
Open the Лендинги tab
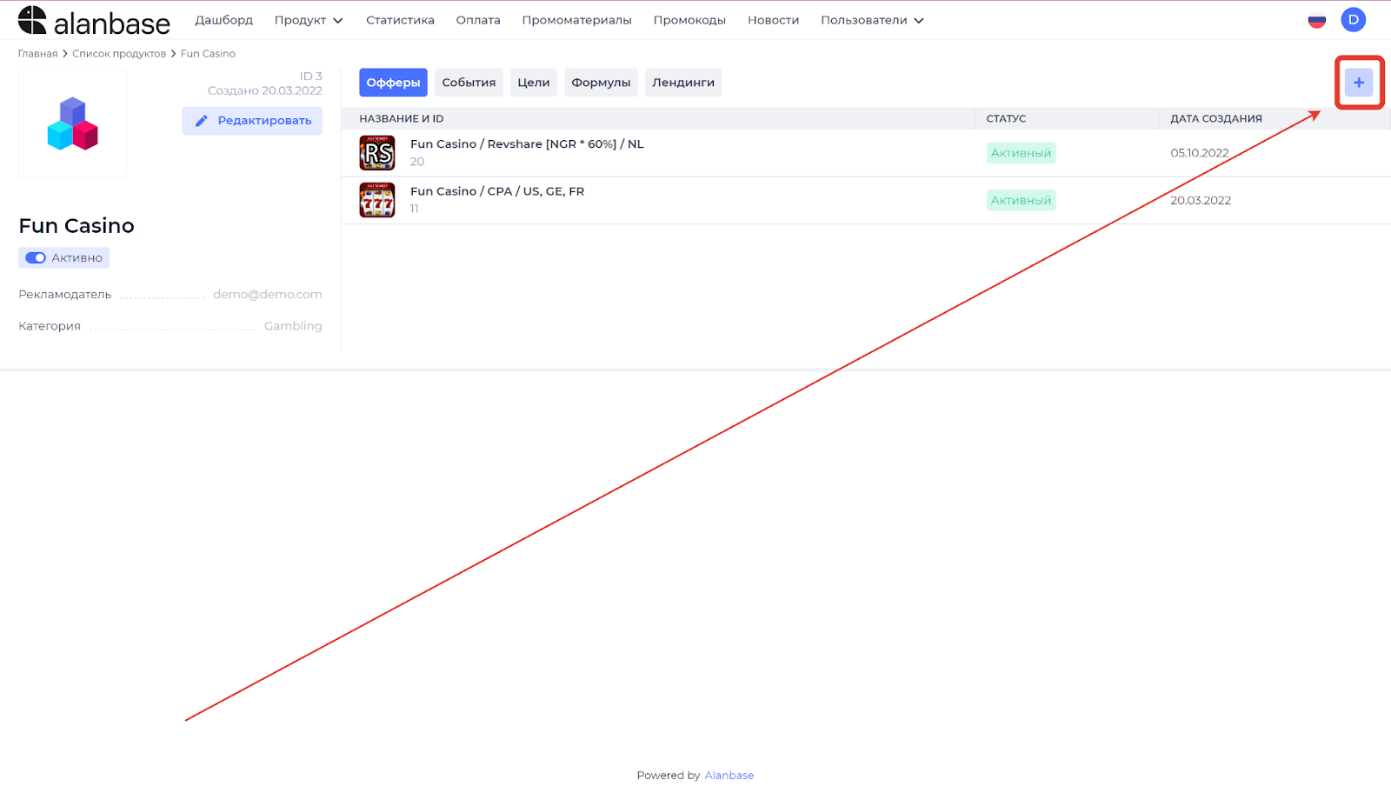(x=683, y=83)
